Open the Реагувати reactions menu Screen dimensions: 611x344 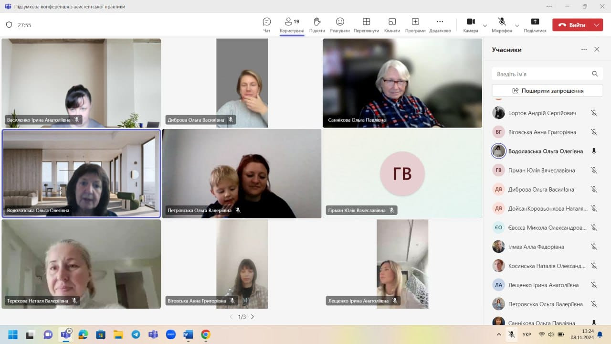[x=340, y=25]
